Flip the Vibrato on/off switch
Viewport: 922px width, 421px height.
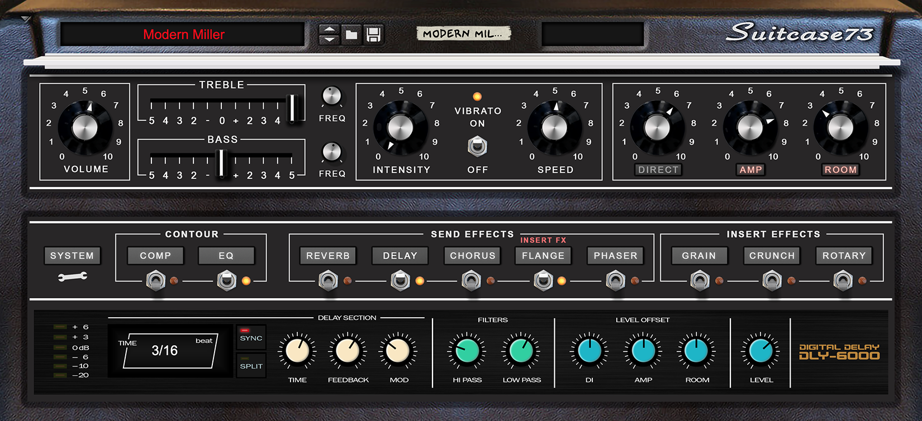(x=477, y=147)
